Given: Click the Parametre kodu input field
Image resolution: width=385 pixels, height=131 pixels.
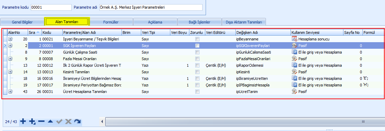Looking at the screenshot, I should (x=51, y=7).
